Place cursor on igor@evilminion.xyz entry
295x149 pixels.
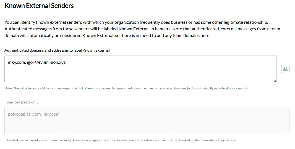point(46,62)
